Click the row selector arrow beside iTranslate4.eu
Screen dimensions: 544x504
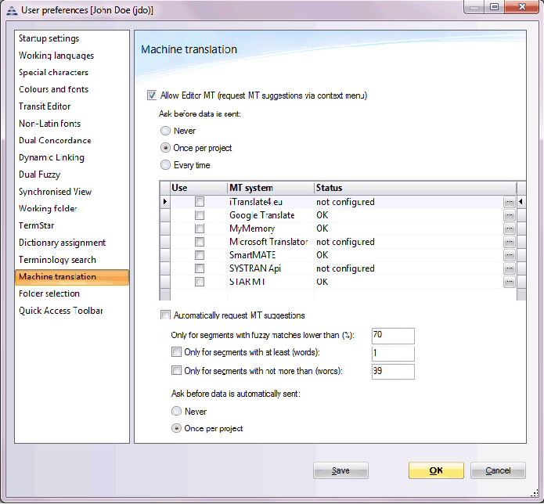coord(165,202)
